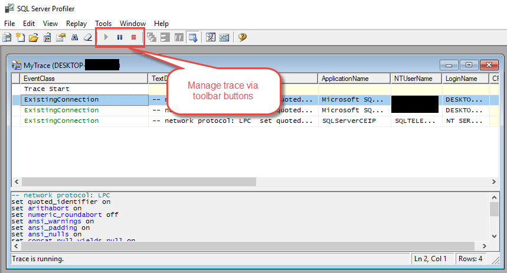Click the ApplicationName column header
Image resolution: width=507 pixels, height=273 pixels.
point(354,79)
